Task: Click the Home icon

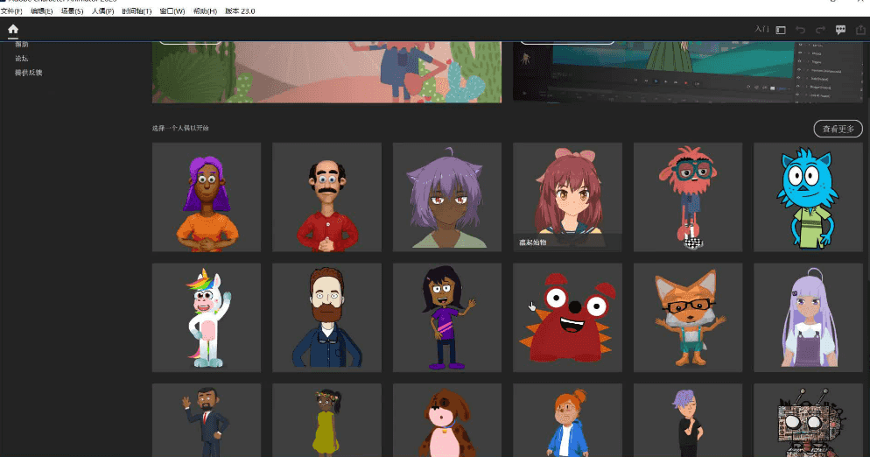Action: (x=13, y=30)
